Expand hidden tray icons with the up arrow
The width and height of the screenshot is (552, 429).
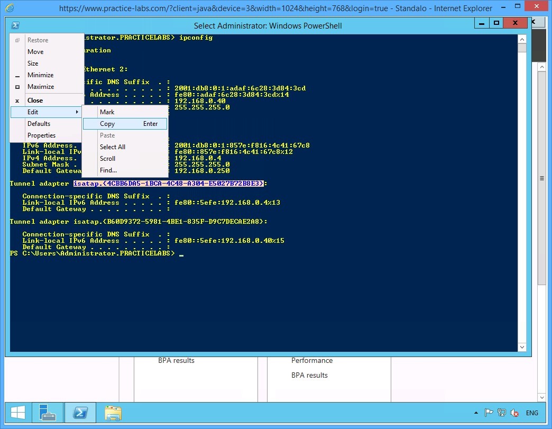tap(475, 413)
